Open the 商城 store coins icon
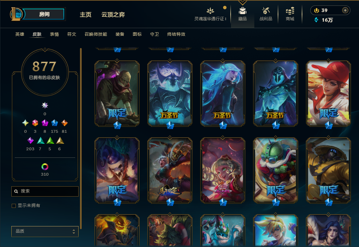Viewport: 359px width, 247px height. tap(290, 11)
